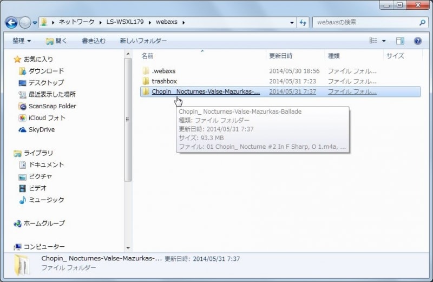Image resolution: width=433 pixels, height=282 pixels.
Task: Select SkyDrive in favorites list
Action: tap(41, 130)
